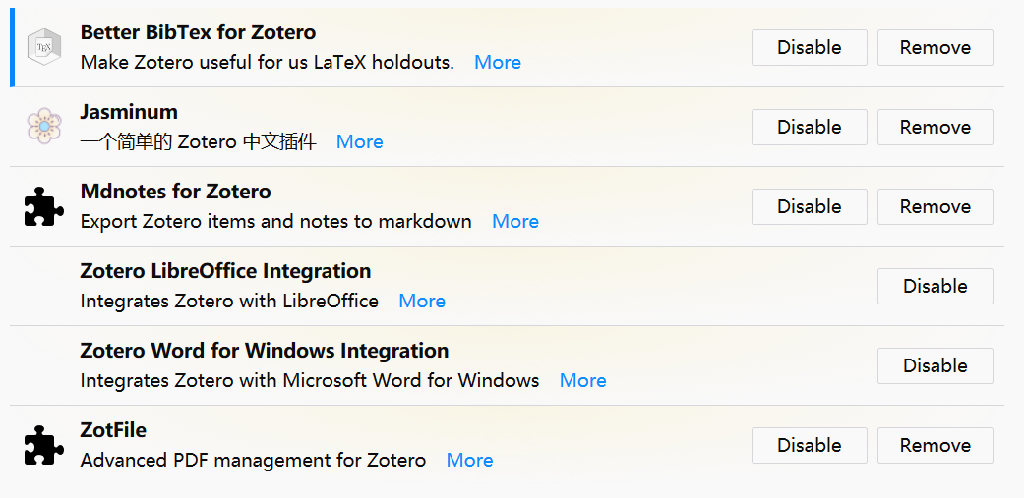Remove the ZotFile plugin
Image resolution: width=1024 pixels, height=498 pixels.
pyautogui.click(x=934, y=445)
